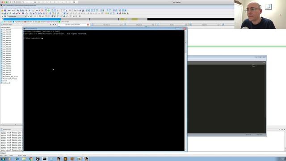This screenshot has height=161, width=286.
Task: Click the Save database floppy icon
Action: (x=5, y=11)
